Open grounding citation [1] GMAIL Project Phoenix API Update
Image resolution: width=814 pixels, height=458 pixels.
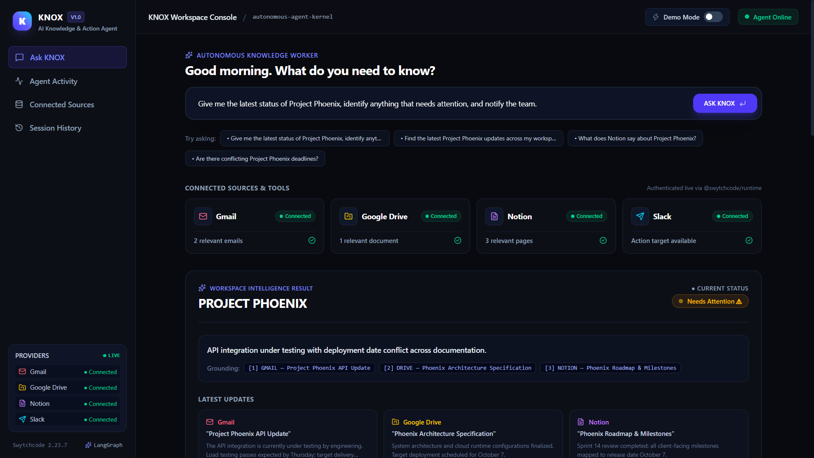coord(309,368)
